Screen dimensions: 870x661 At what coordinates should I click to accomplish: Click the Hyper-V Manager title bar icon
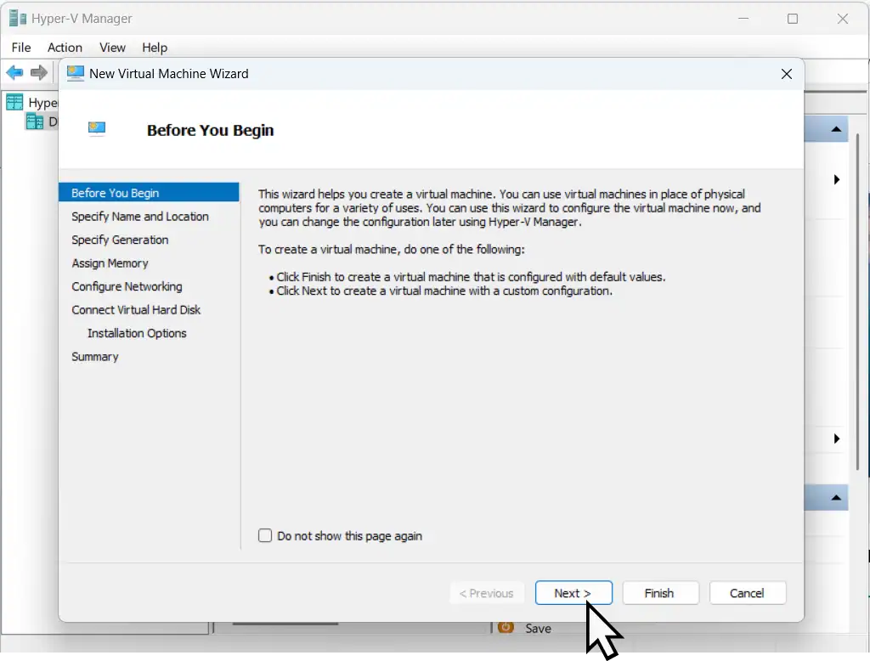pos(17,18)
